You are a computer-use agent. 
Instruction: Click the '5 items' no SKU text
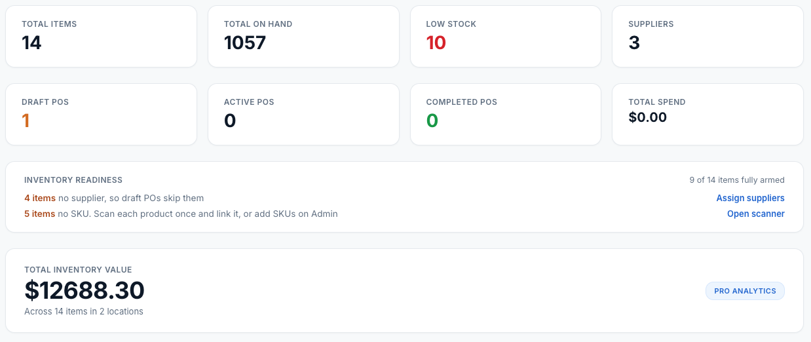coord(39,214)
